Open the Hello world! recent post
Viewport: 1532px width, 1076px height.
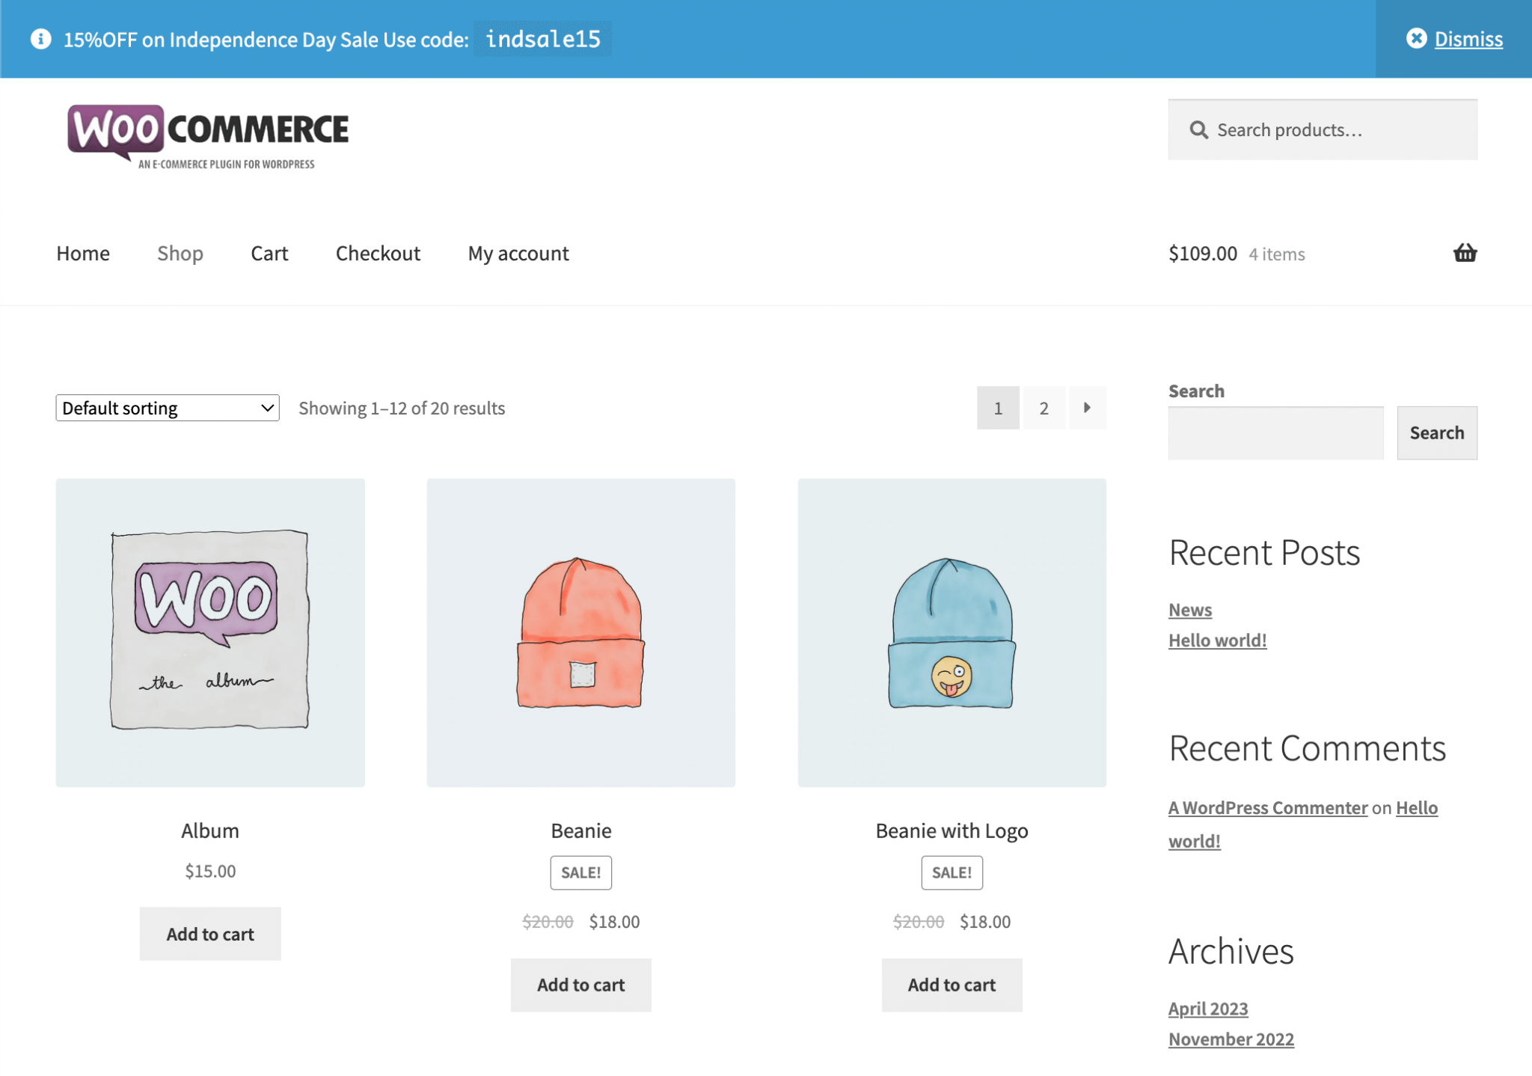(1217, 641)
